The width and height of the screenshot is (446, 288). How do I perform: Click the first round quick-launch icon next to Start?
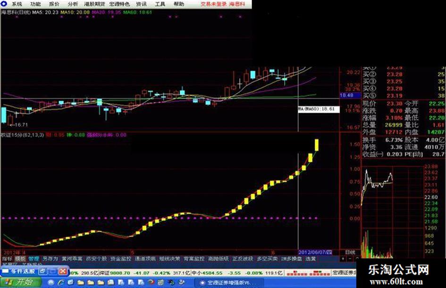[x=51, y=283]
